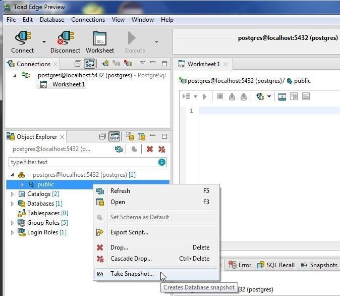Click execute script icon in worksheet toolbar
Image resolution: width=340 pixels, height=296 pixels.
tap(186, 96)
